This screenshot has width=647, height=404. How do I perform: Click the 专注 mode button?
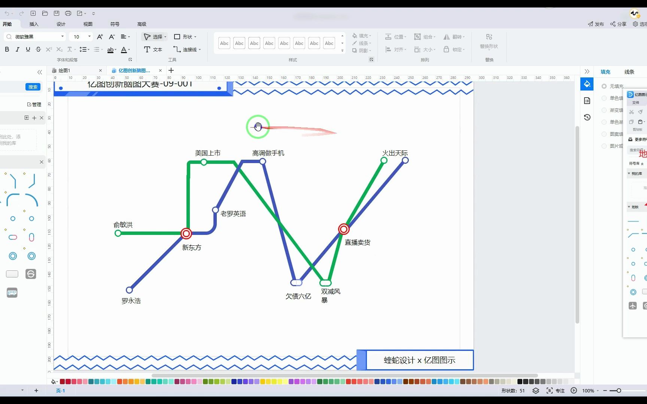pyautogui.click(x=560, y=391)
